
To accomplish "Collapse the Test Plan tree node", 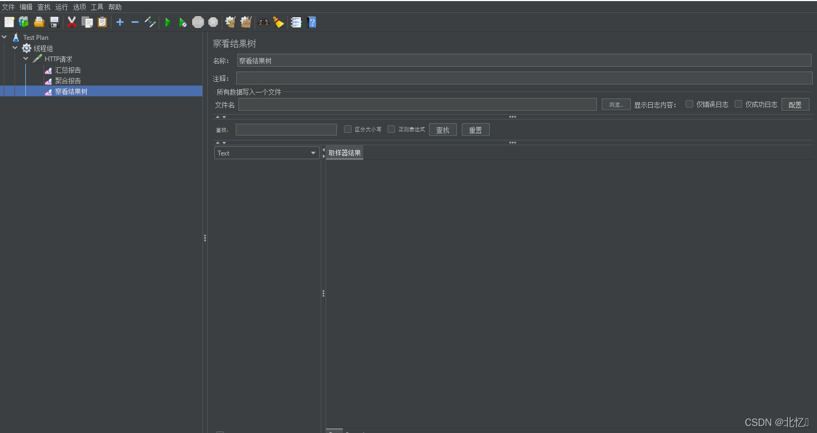I will (x=5, y=37).
